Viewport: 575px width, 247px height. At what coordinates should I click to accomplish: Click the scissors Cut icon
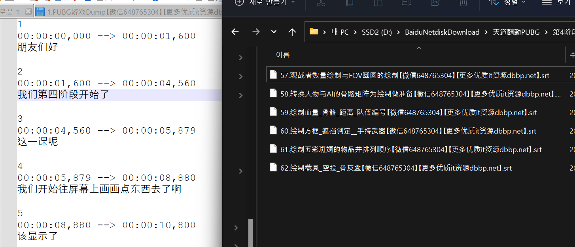pos(321,3)
